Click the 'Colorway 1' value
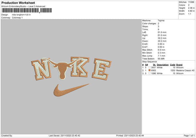This screenshot has width=196, height=138. click(17, 18)
